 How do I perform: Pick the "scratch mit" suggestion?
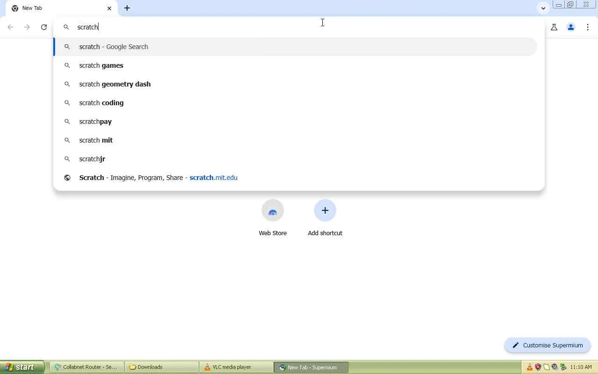295,140
